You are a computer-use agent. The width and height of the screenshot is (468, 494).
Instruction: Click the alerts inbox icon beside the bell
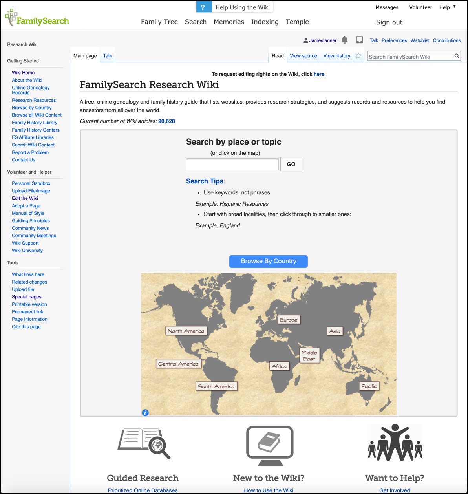(359, 40)
